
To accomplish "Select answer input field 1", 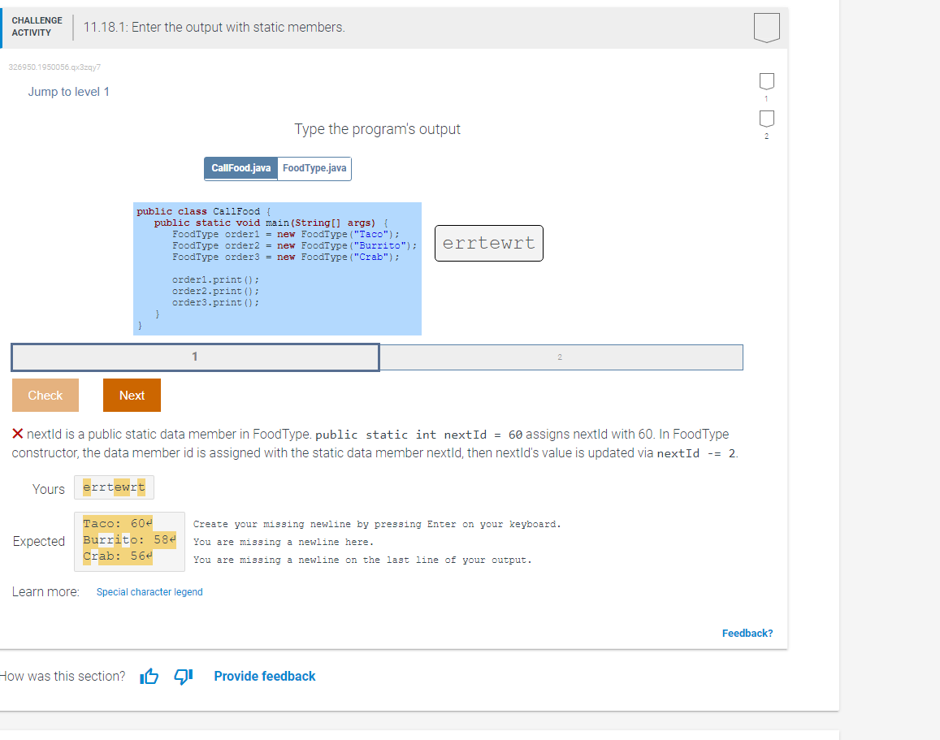I will pyautogui.click(x=195, y=357).
